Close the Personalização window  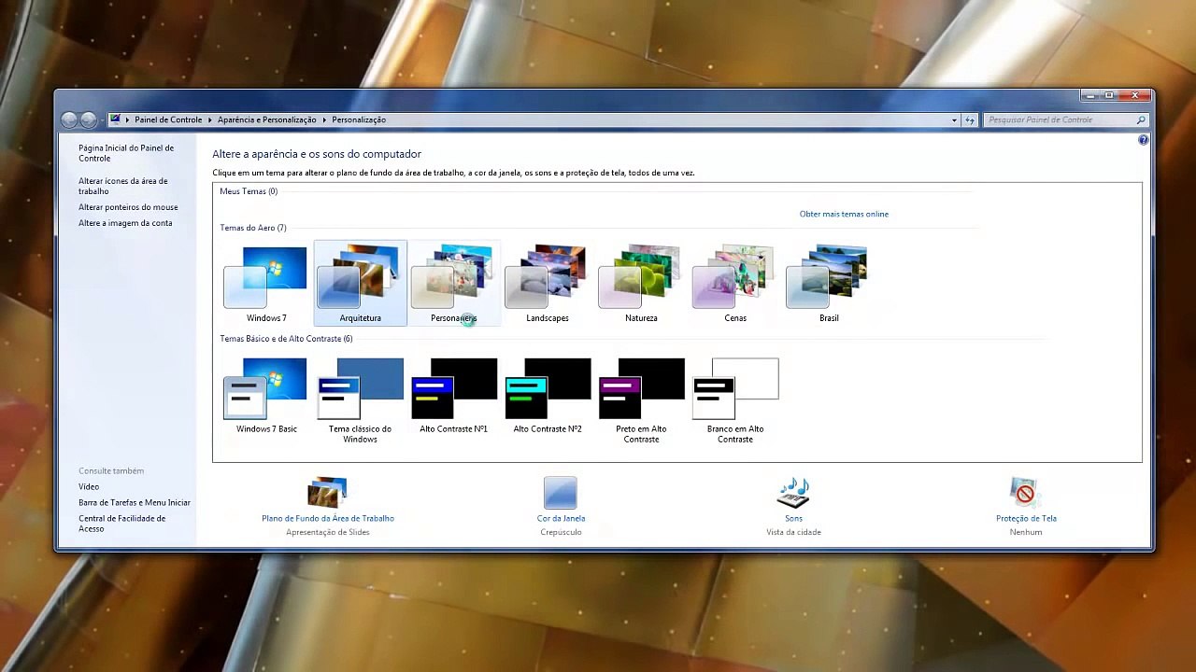(1134, 95)
